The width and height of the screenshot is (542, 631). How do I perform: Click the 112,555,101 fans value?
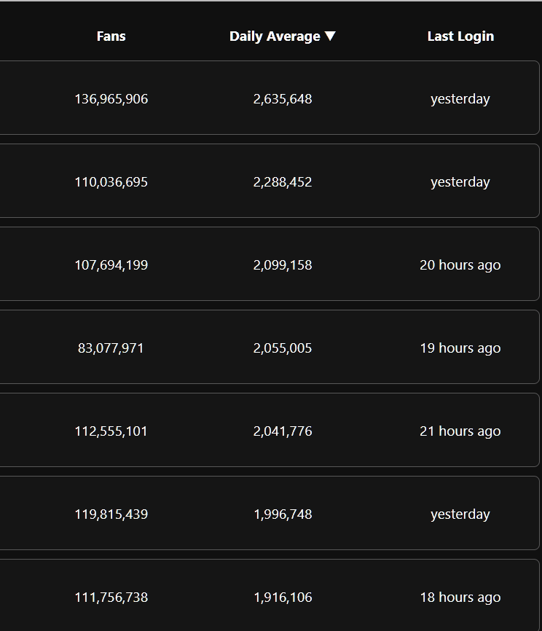click(x=111, y=431)
